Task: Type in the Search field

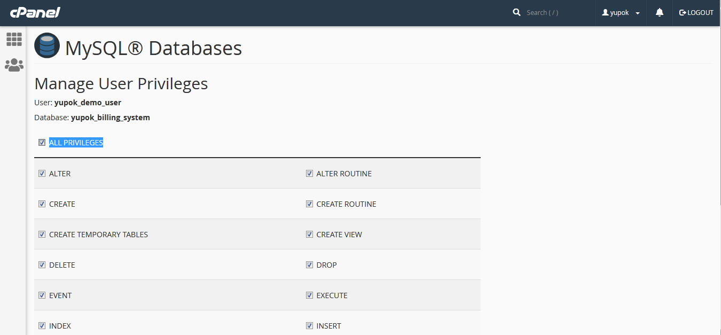Action: 555,13
